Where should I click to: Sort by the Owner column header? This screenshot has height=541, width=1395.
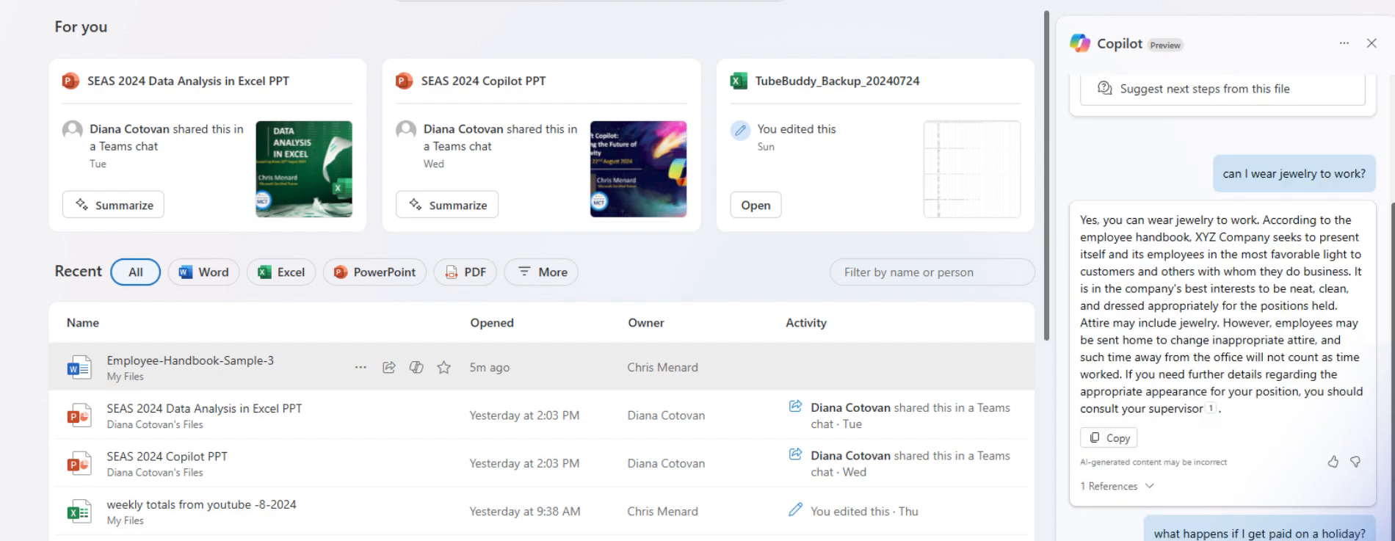point(646,322)
